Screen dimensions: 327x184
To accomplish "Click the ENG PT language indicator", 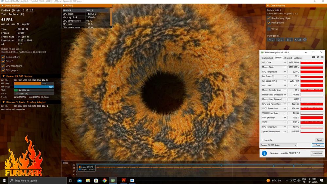I will click(304, 180).
